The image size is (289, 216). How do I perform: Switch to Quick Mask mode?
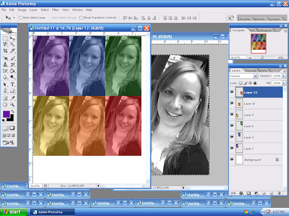pyautogui.click(x=12, y=128)
